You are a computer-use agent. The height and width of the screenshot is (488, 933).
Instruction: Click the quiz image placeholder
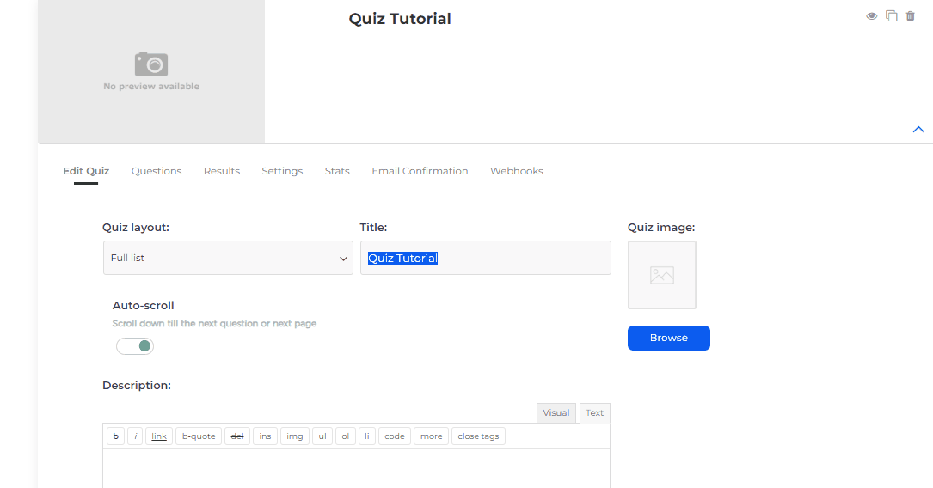(x=661, y=275)
